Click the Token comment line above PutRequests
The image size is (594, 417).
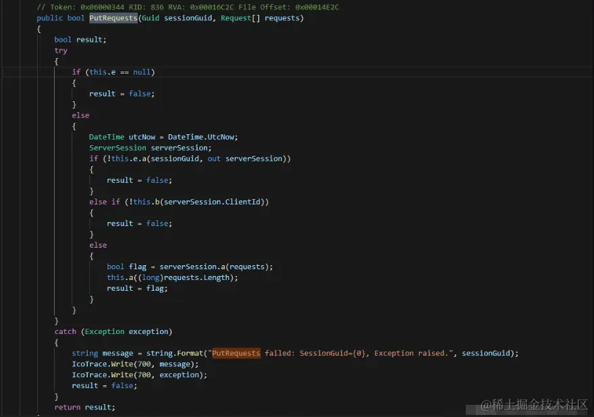188,7
